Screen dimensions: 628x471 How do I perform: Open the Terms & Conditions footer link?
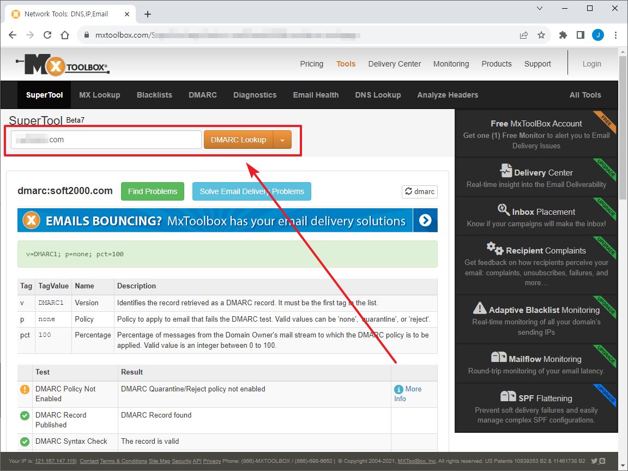coord(123,461)
